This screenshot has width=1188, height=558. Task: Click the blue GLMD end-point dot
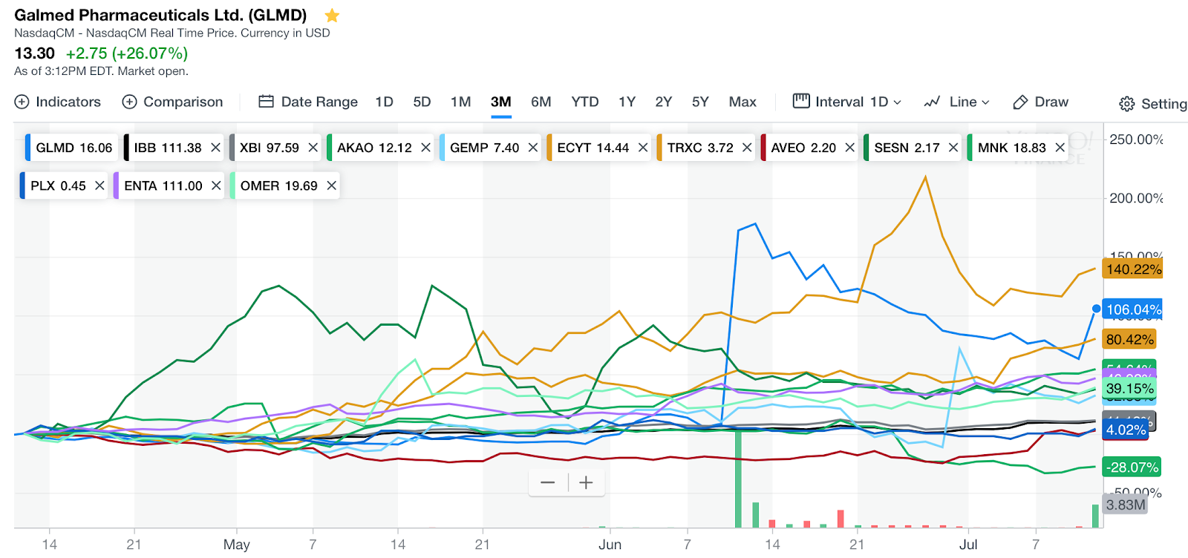pos(1096,309)
